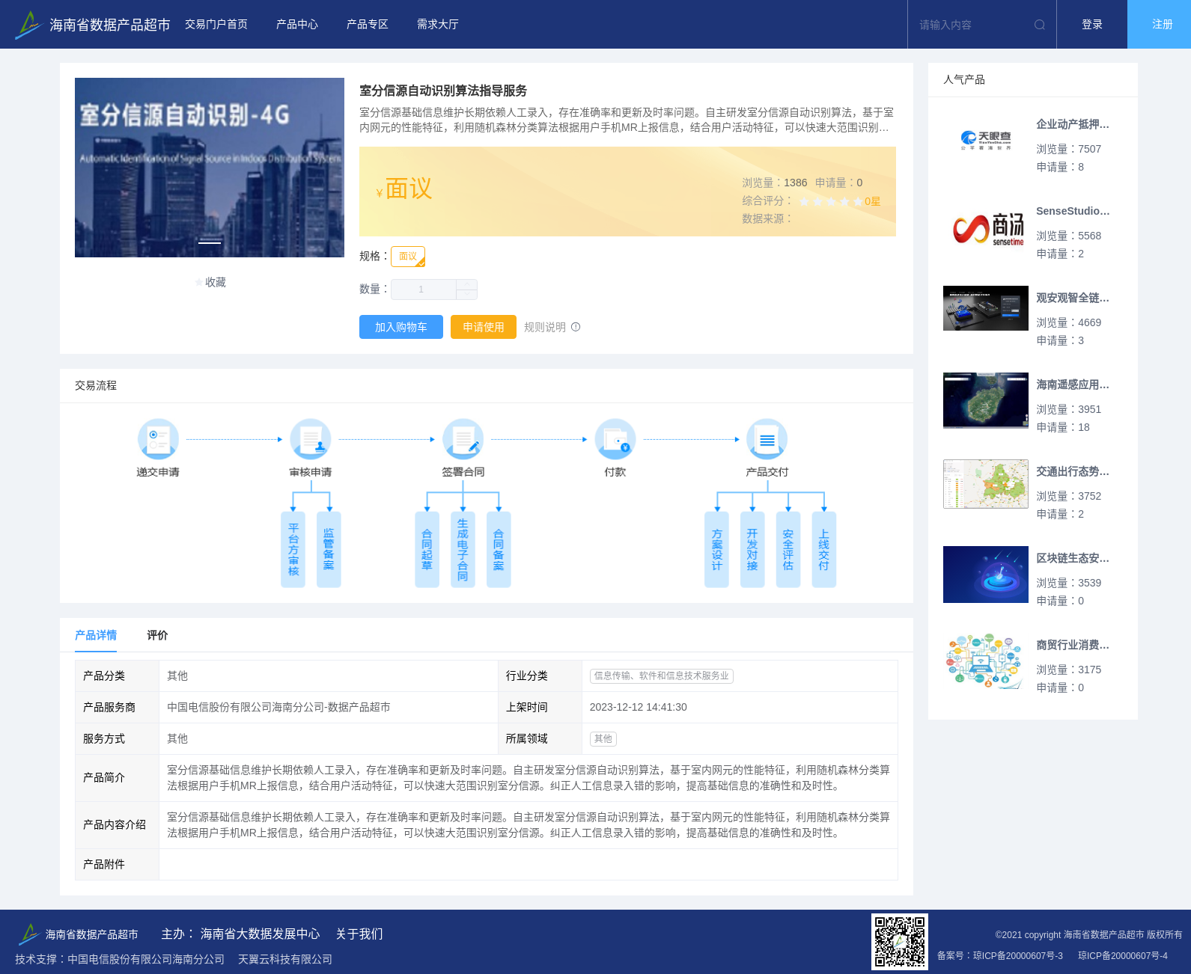The height and width of the screenshot is (974, 1191).
Task: Open 商贸行业消费... product title
Action: 1073,645
